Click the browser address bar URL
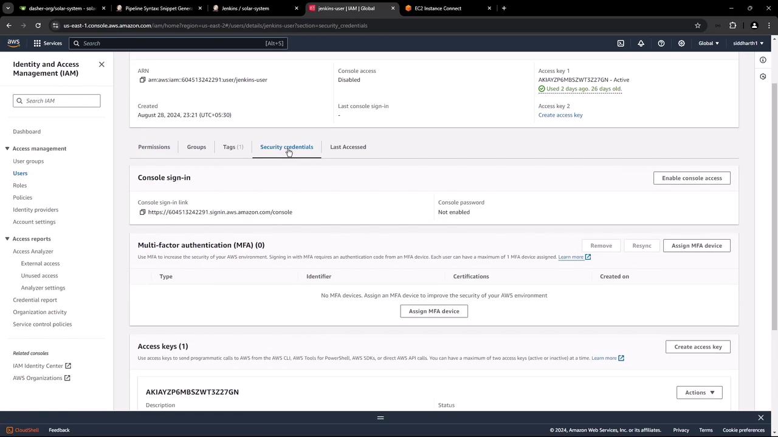778x437 pixels. [215, 25]
